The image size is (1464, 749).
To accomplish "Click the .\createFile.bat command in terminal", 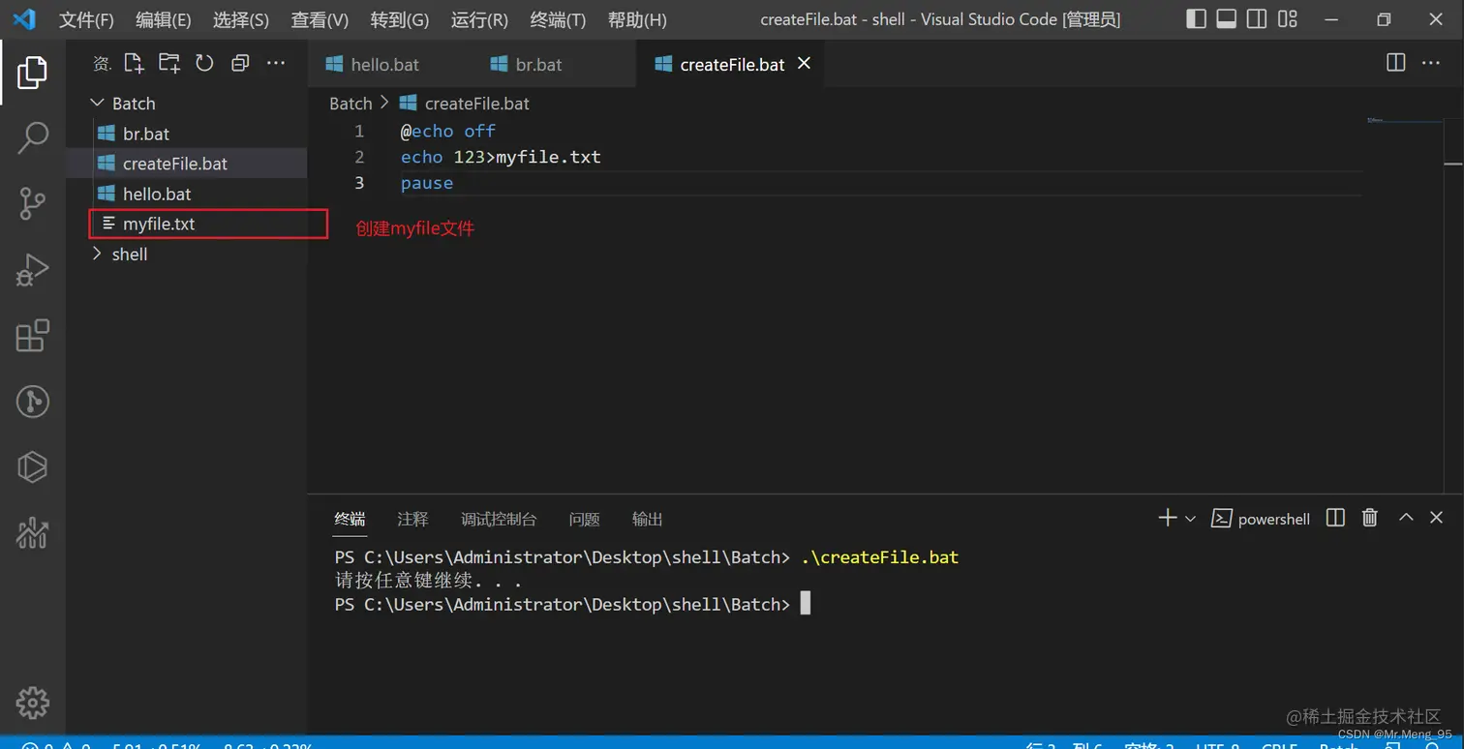I will pos(879,557).
